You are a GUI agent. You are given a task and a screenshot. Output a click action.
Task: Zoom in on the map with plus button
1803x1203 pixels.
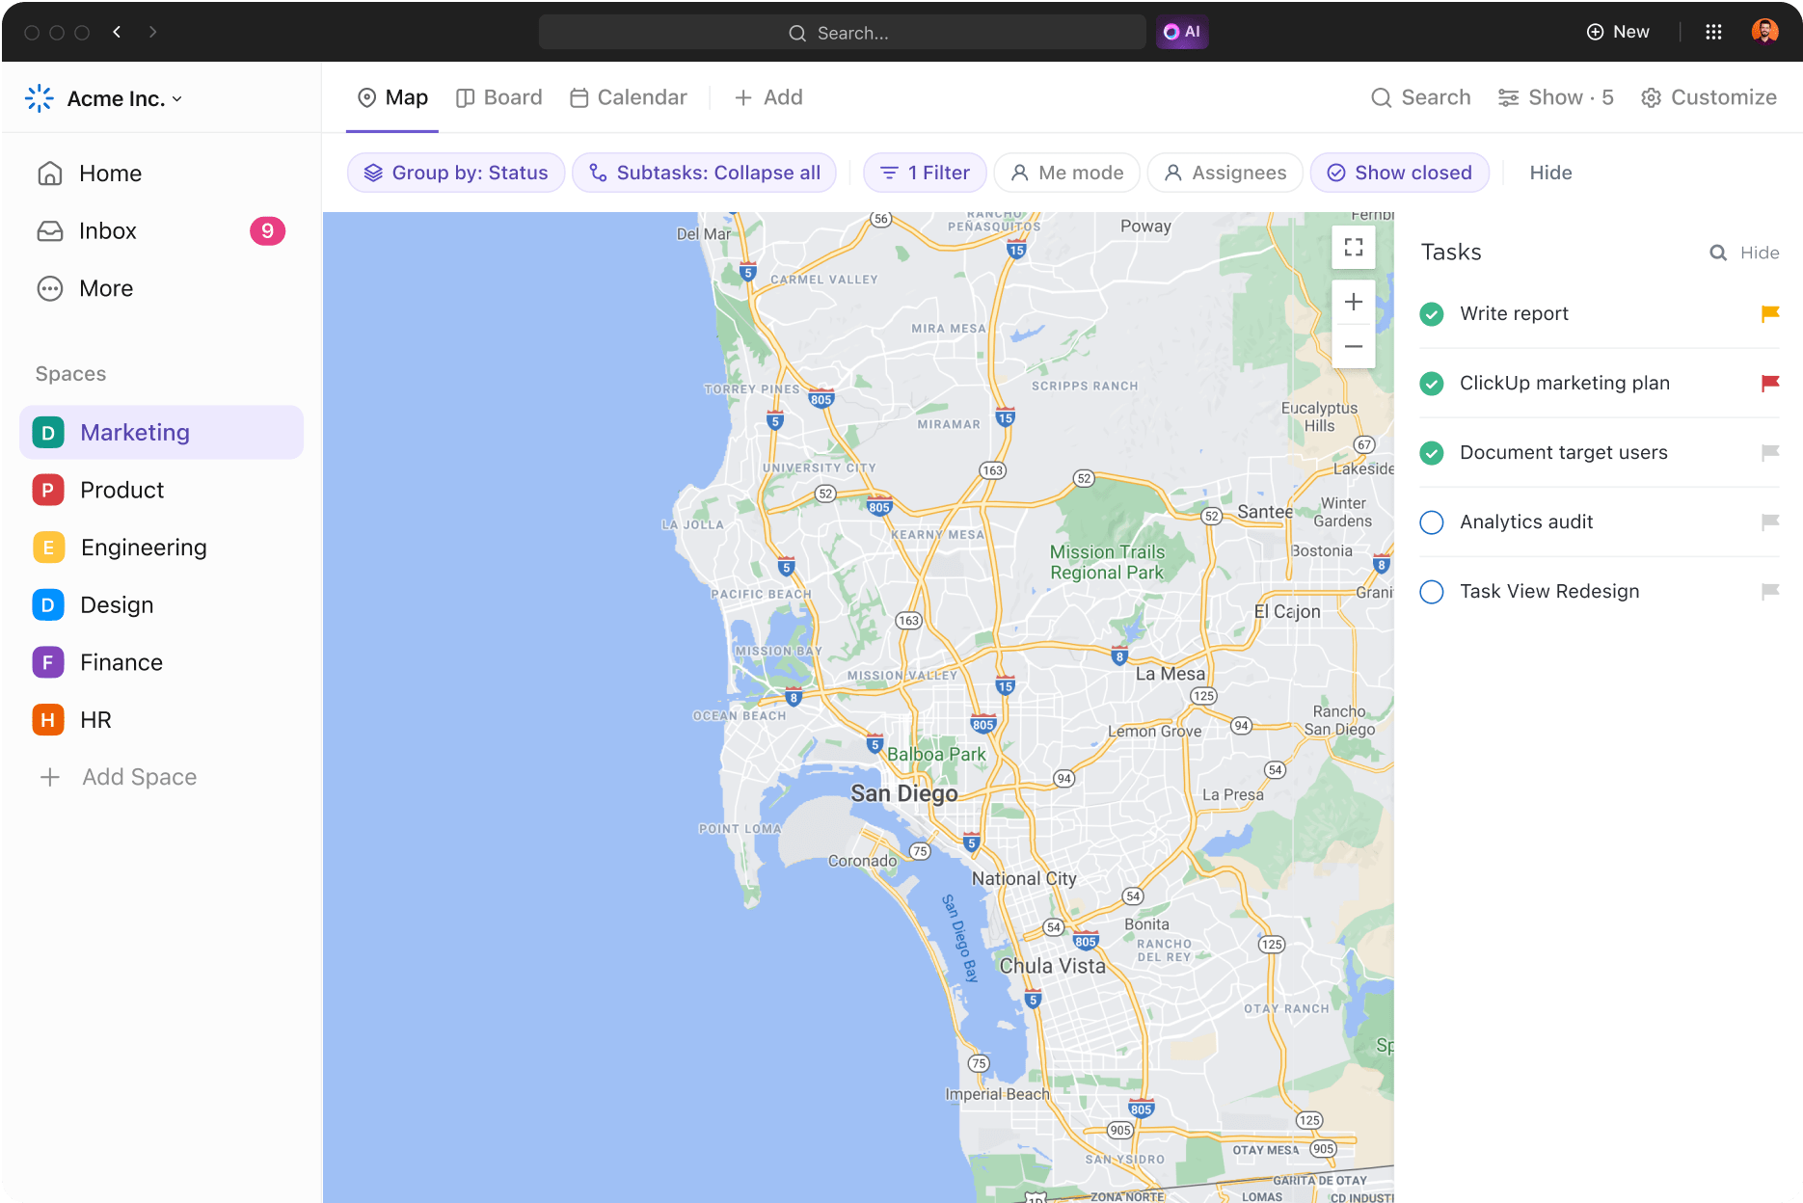(x=1353, y=302)
